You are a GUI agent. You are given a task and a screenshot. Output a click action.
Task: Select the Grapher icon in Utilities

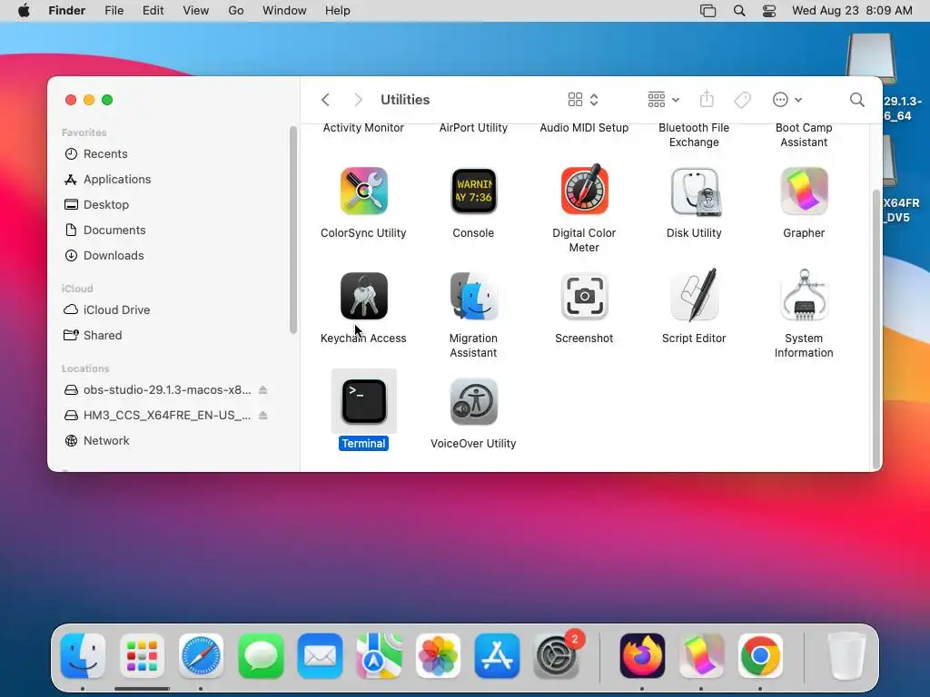804,191
